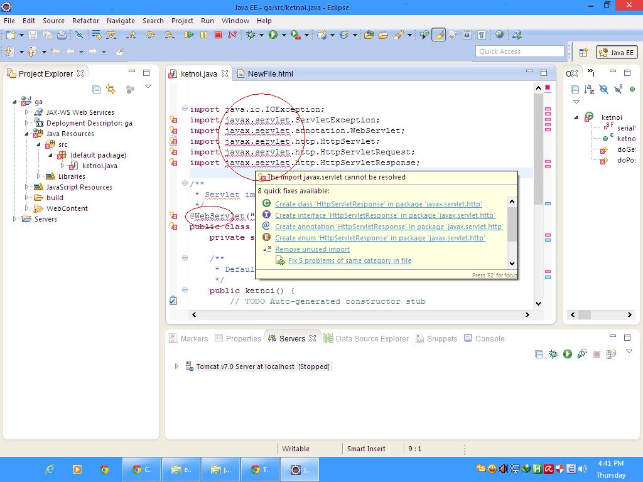Click the Resume debug icon
Screen dimensions: 643x482
click(x=189, y=35)
